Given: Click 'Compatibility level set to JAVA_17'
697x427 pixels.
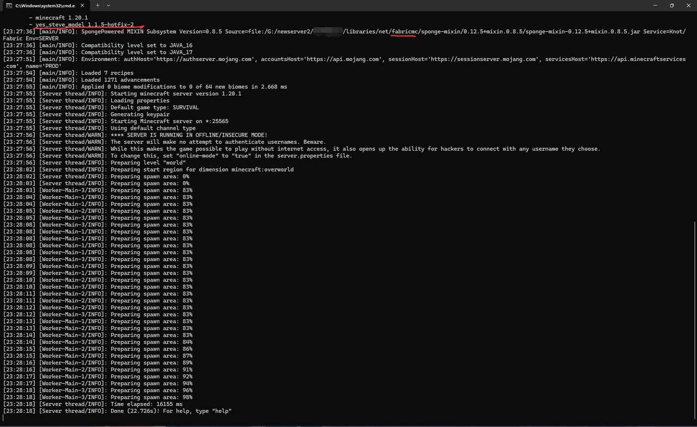Looking at the screenshot, I should pyautogui.click(x=97, y=52).
